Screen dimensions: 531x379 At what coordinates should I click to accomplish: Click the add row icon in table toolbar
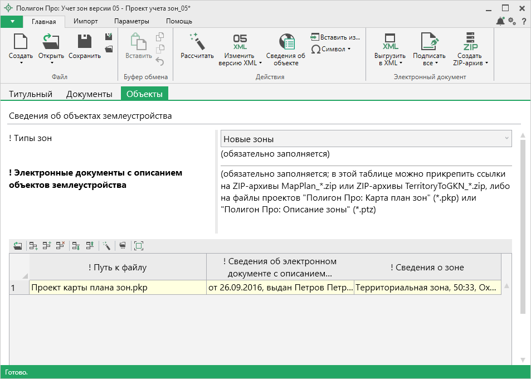pos(33,245)
